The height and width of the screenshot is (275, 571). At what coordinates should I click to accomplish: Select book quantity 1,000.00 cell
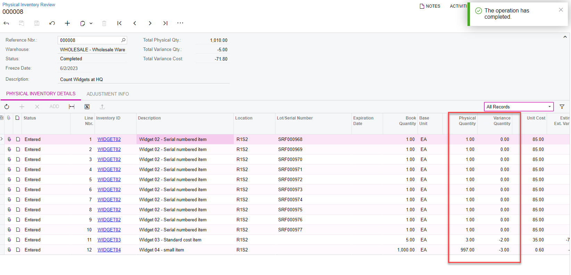(399, 250)
